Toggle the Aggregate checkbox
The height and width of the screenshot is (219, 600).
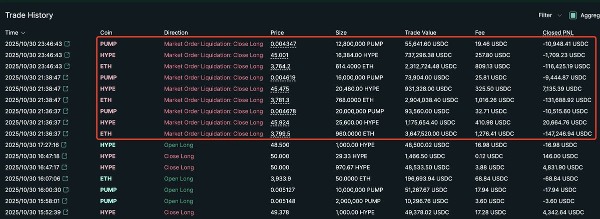(573, 15)
